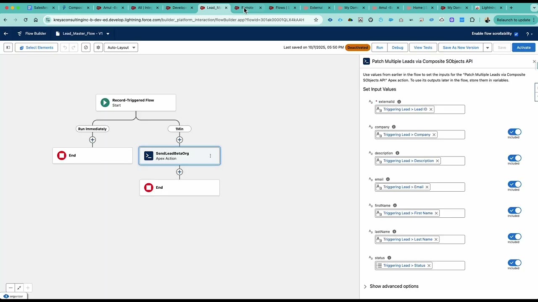Click the Run button
Viewport: 538px width, 302px height.
click(380, 47)
